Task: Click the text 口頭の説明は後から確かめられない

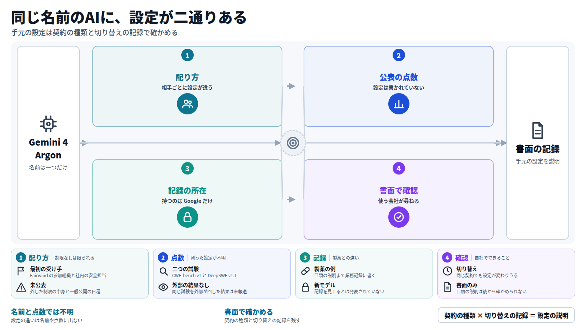Action: tap(492, 292)
